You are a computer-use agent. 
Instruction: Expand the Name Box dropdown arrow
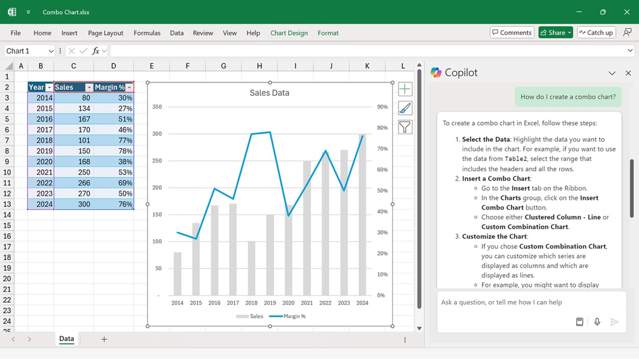coord(51,51)
